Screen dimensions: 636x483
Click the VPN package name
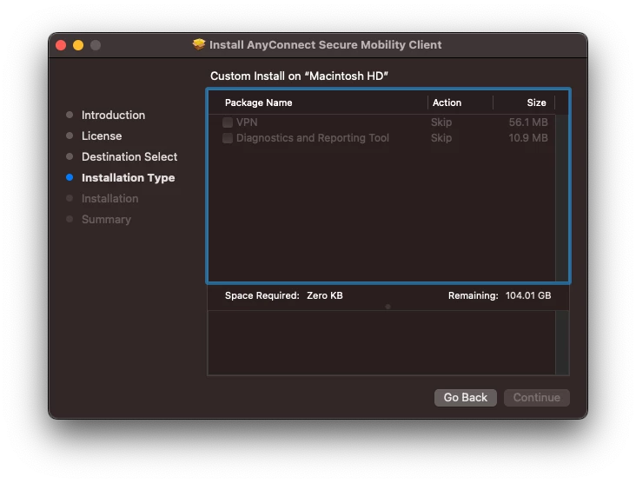click(247, 122)
